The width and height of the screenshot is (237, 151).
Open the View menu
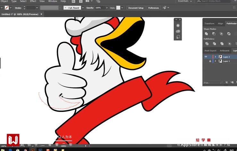click(x=42, y=1)
